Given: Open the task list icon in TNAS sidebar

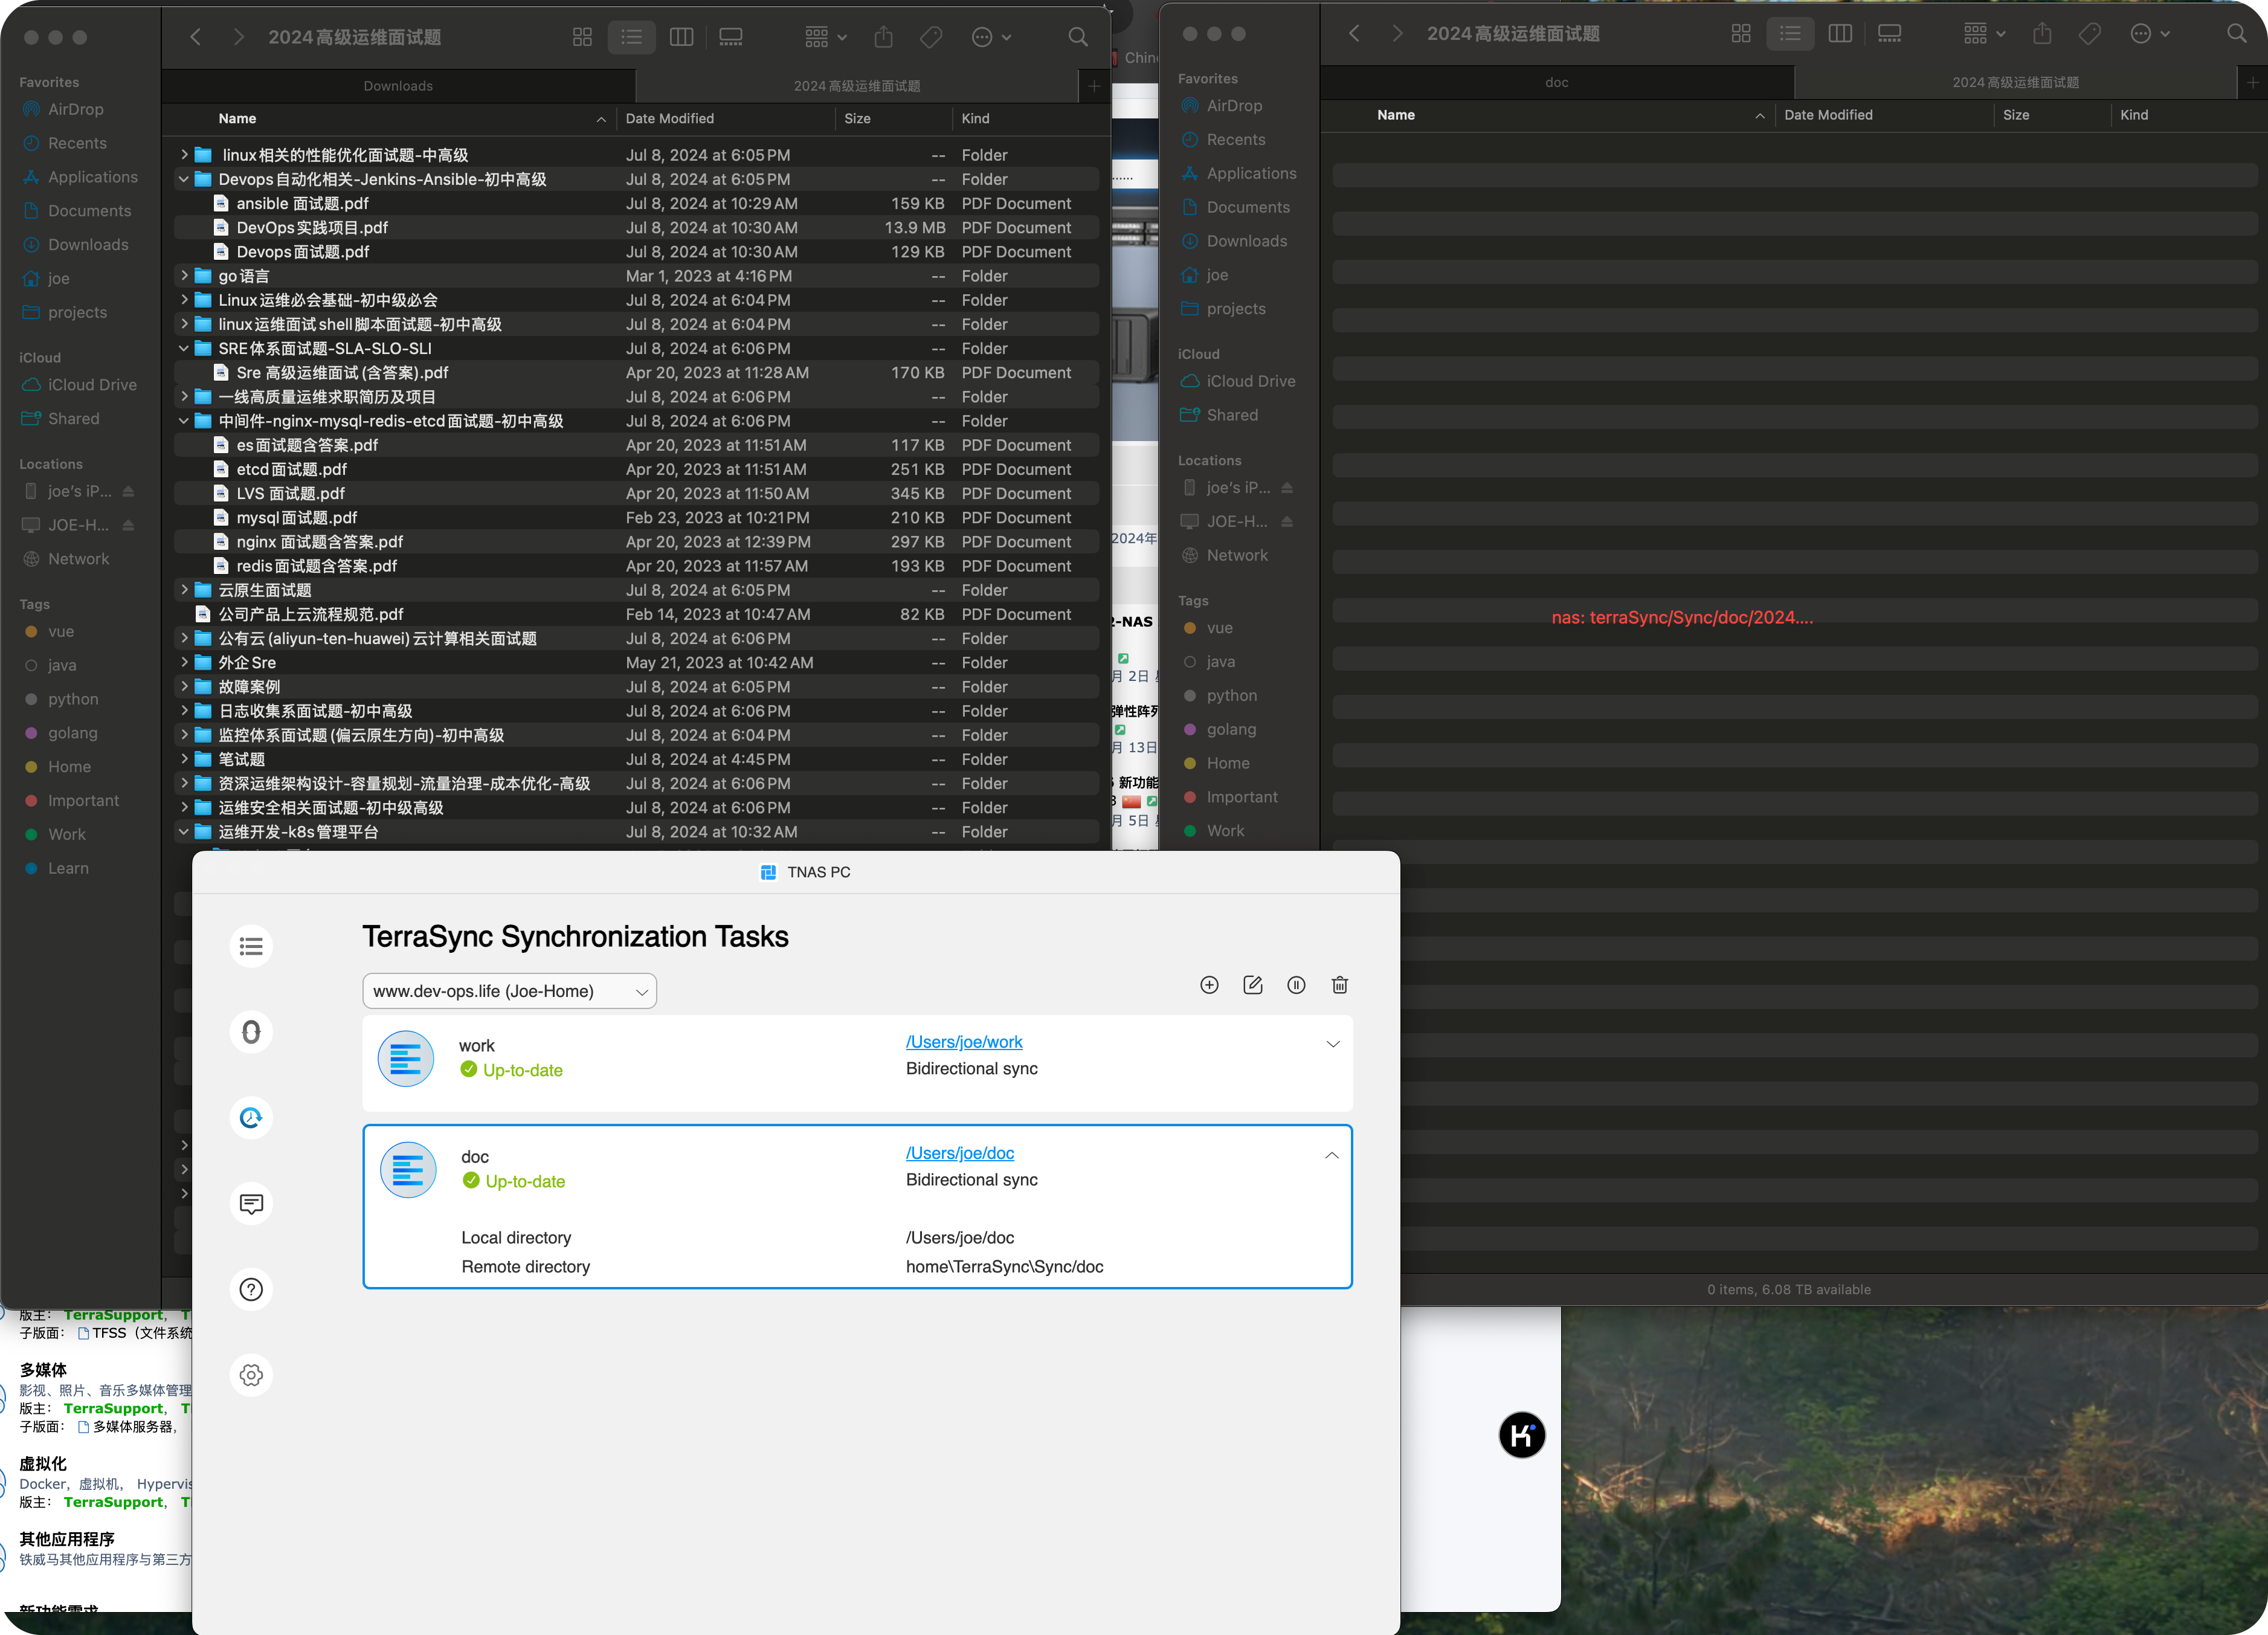Looking at the screenshot, I should (x=251, y=946).
